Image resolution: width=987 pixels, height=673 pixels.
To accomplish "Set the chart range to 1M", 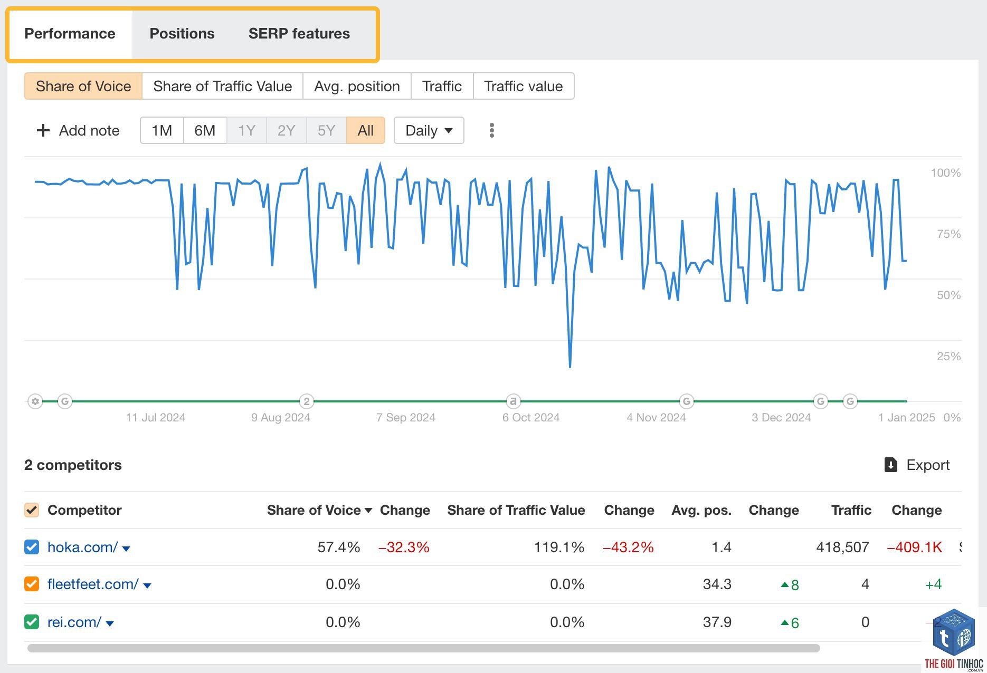I will (162, 130).
